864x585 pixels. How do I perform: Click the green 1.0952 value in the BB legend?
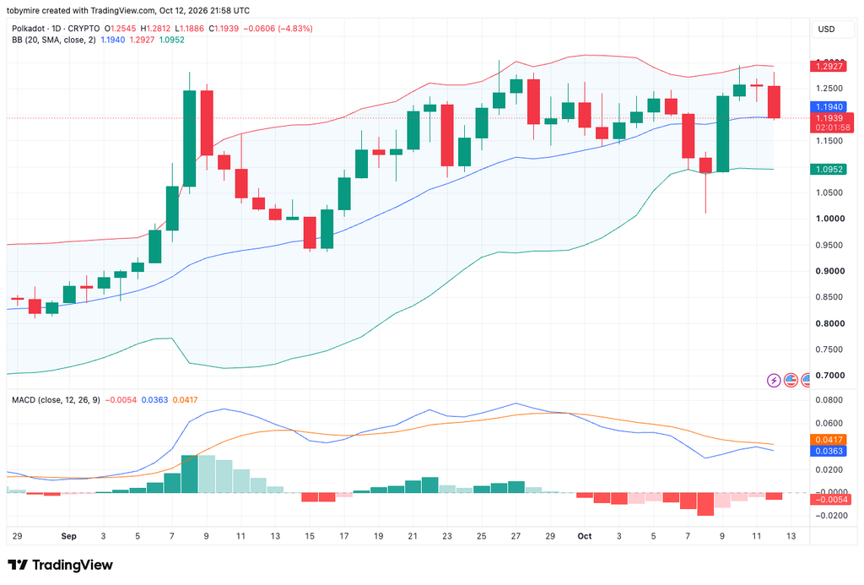click(x=172, y=40)
